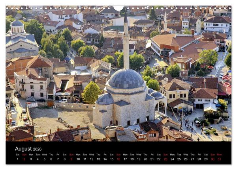Select date 7 in the calendar
Image resolution: width=237 pixels, height=170 pixels.
click(x=58, y=159)
